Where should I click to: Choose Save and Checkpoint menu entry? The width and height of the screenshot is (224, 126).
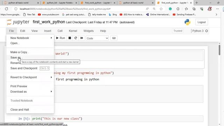point(30,68)
